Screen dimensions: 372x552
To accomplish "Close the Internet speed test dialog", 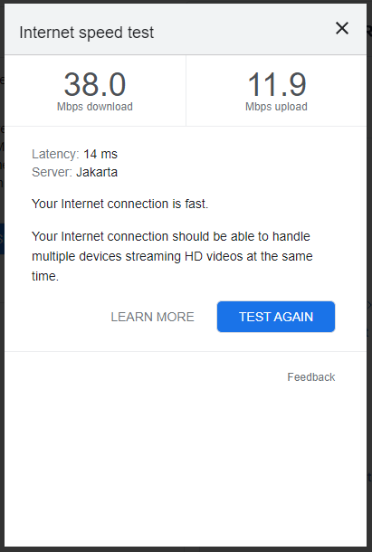I will [342, 28].
